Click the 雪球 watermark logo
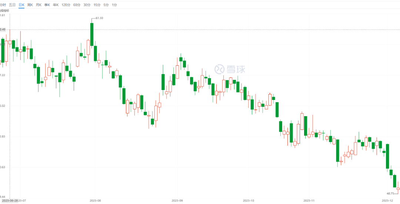The image size is (400, 204). tap(230, 69)
